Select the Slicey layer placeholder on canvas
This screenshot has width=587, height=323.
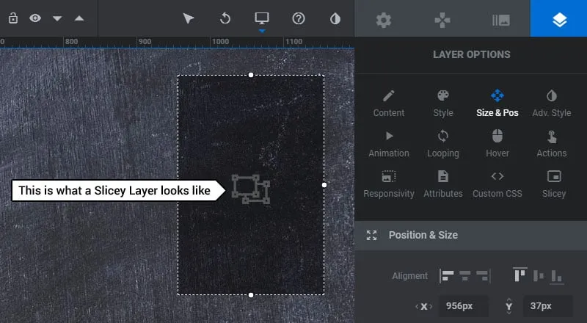click(x=251, y=189)
